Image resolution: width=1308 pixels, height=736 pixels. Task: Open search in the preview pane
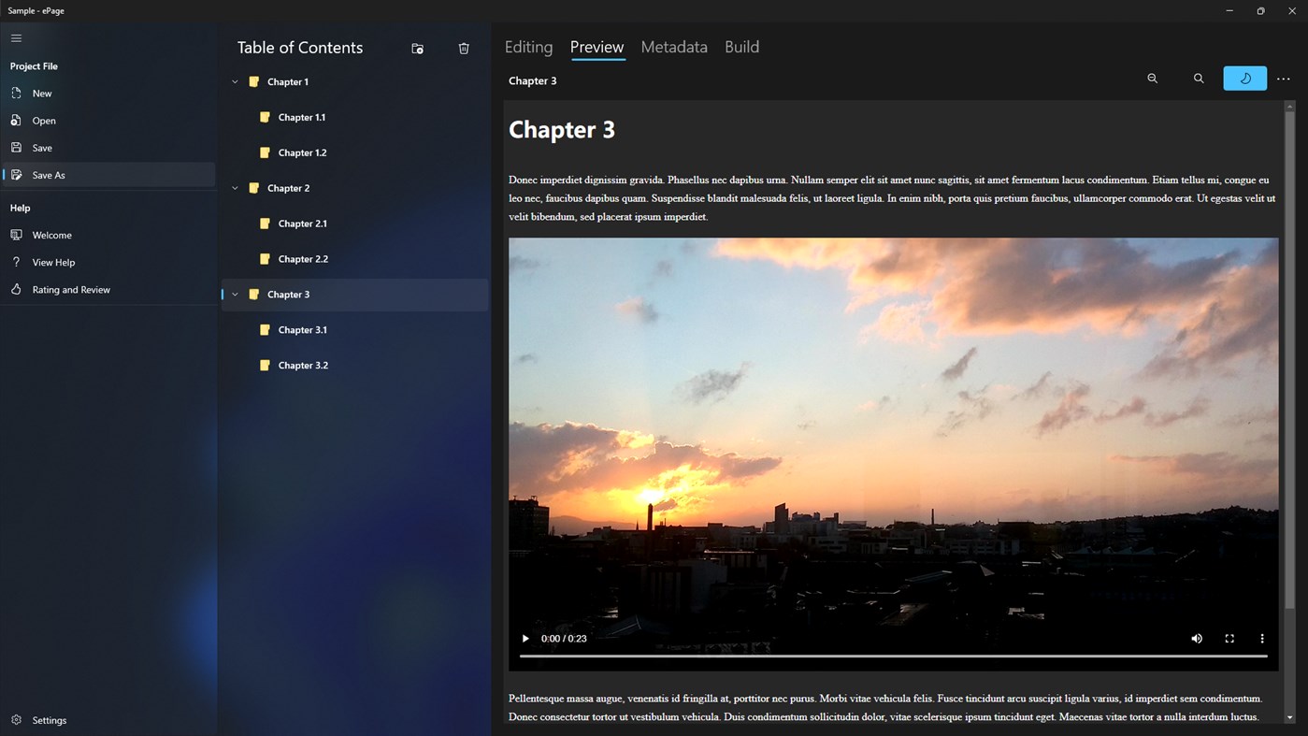(1199, 79)
